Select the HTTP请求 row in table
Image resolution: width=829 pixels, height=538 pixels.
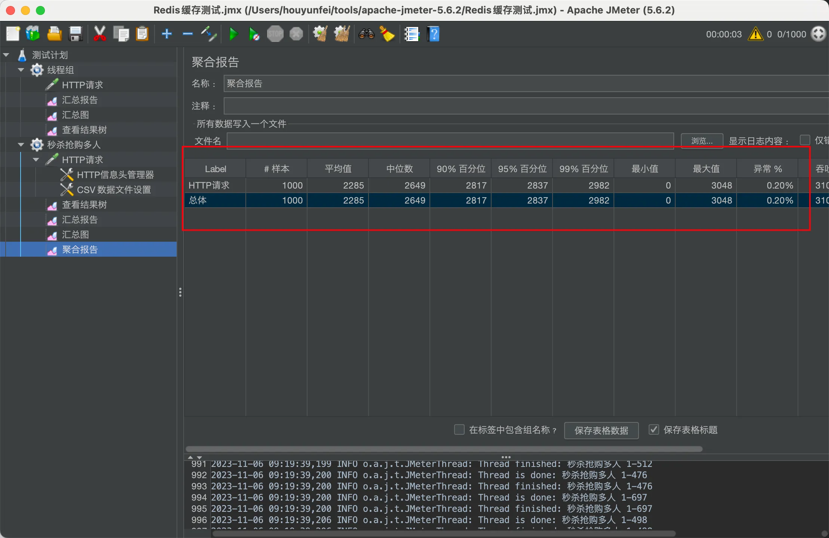[507, 185]
